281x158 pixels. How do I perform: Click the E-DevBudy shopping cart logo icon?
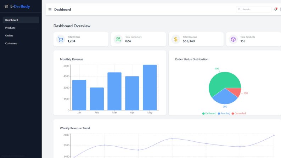(x=6, y=7)
